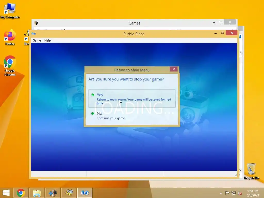Switch to Purble Place eyes taskbar icon

pos(85,193)
